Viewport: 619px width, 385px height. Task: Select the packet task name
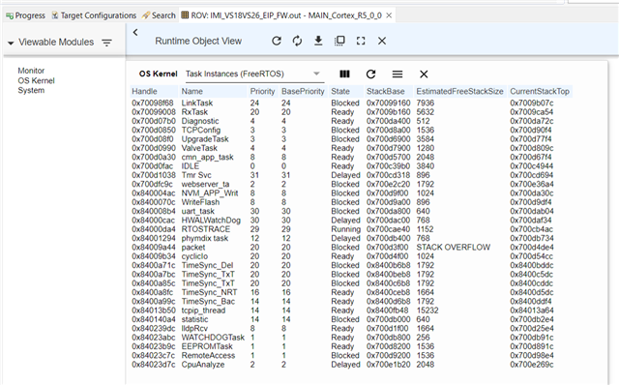[193, 248]
